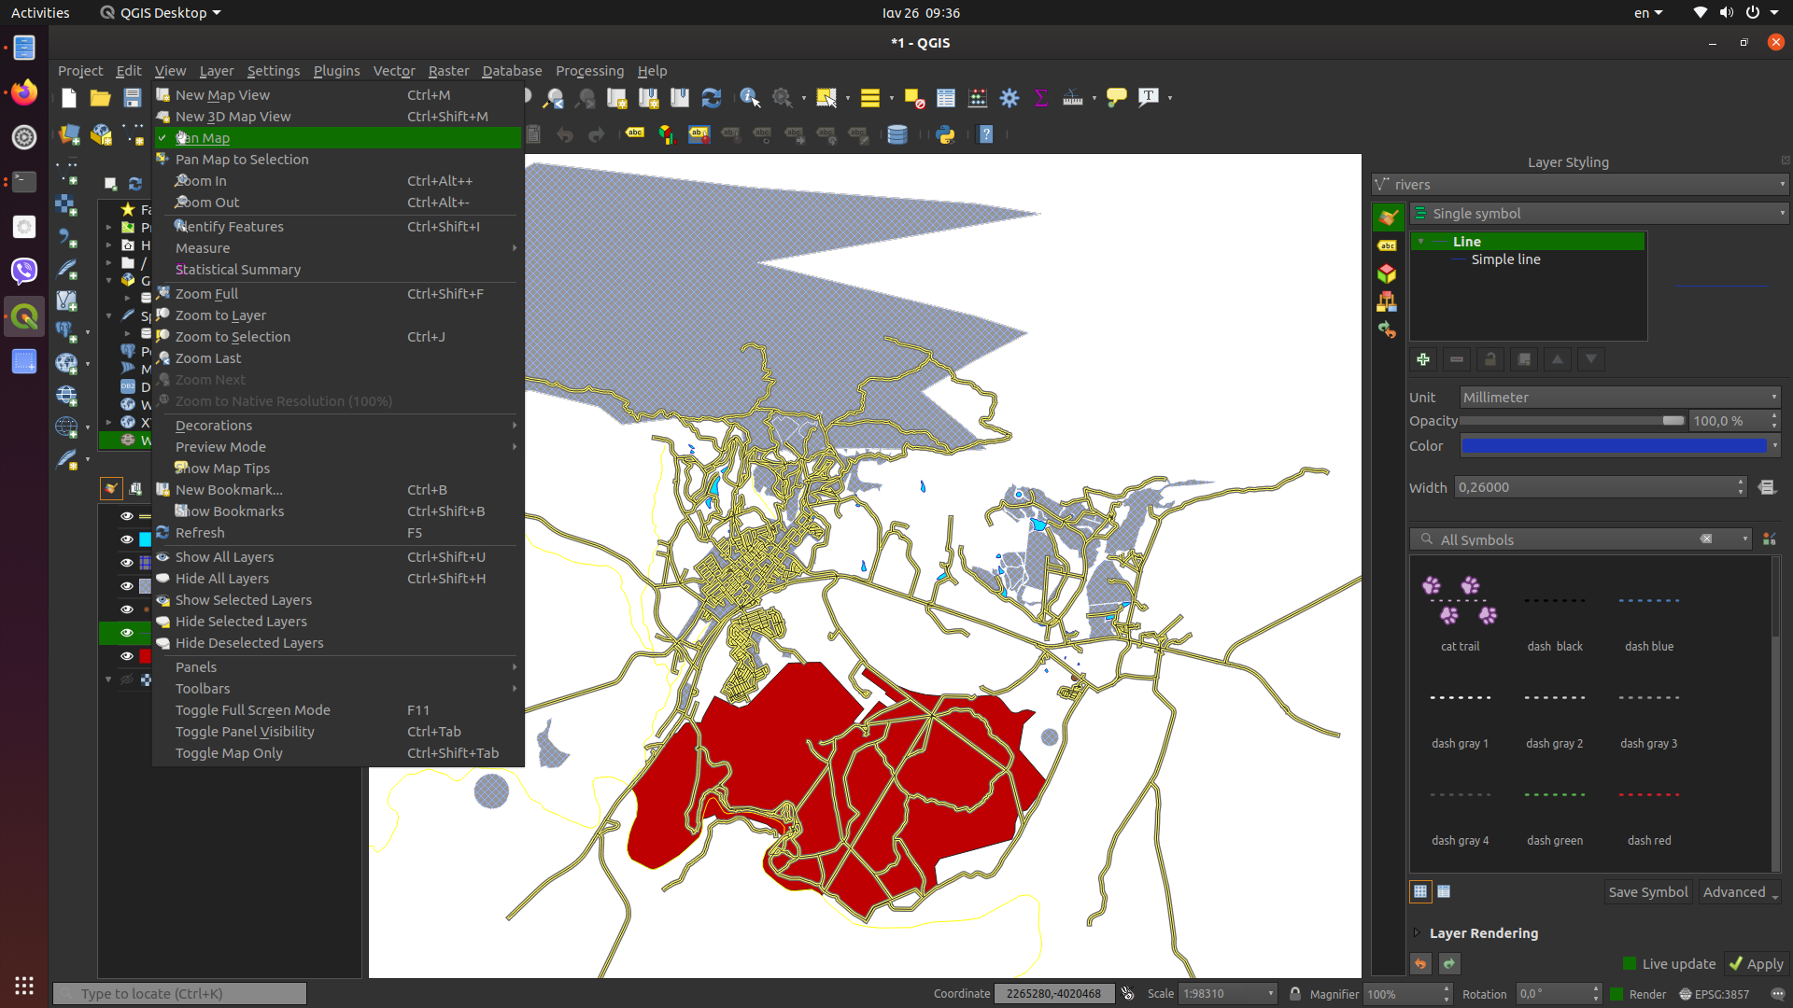Add a new symbol layer with plus button
Image resolution: width=1793 pixels, height=1008 pixels.
point(1423,359)
